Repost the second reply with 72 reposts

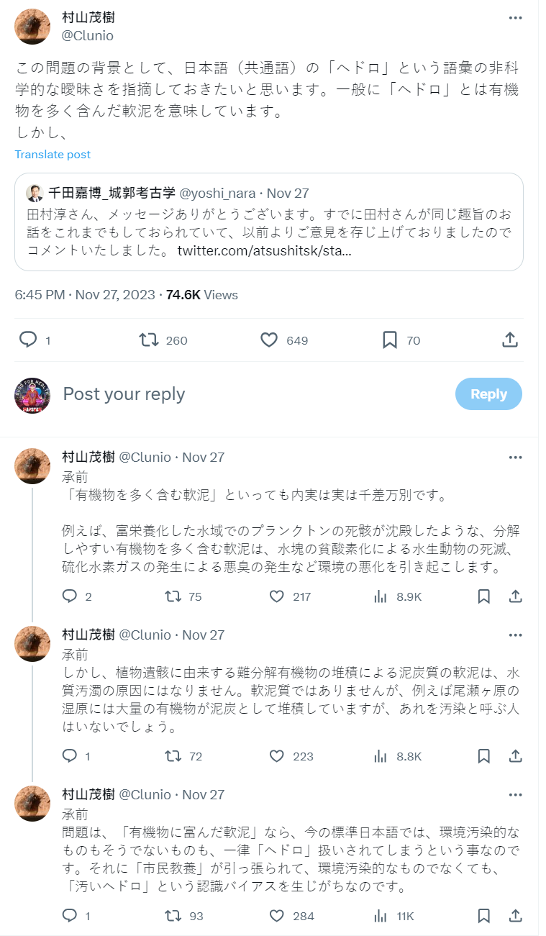coord(173,756)
